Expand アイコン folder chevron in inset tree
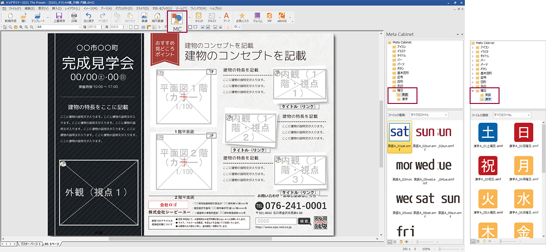 pyautogui.click(x=472, y=47)
